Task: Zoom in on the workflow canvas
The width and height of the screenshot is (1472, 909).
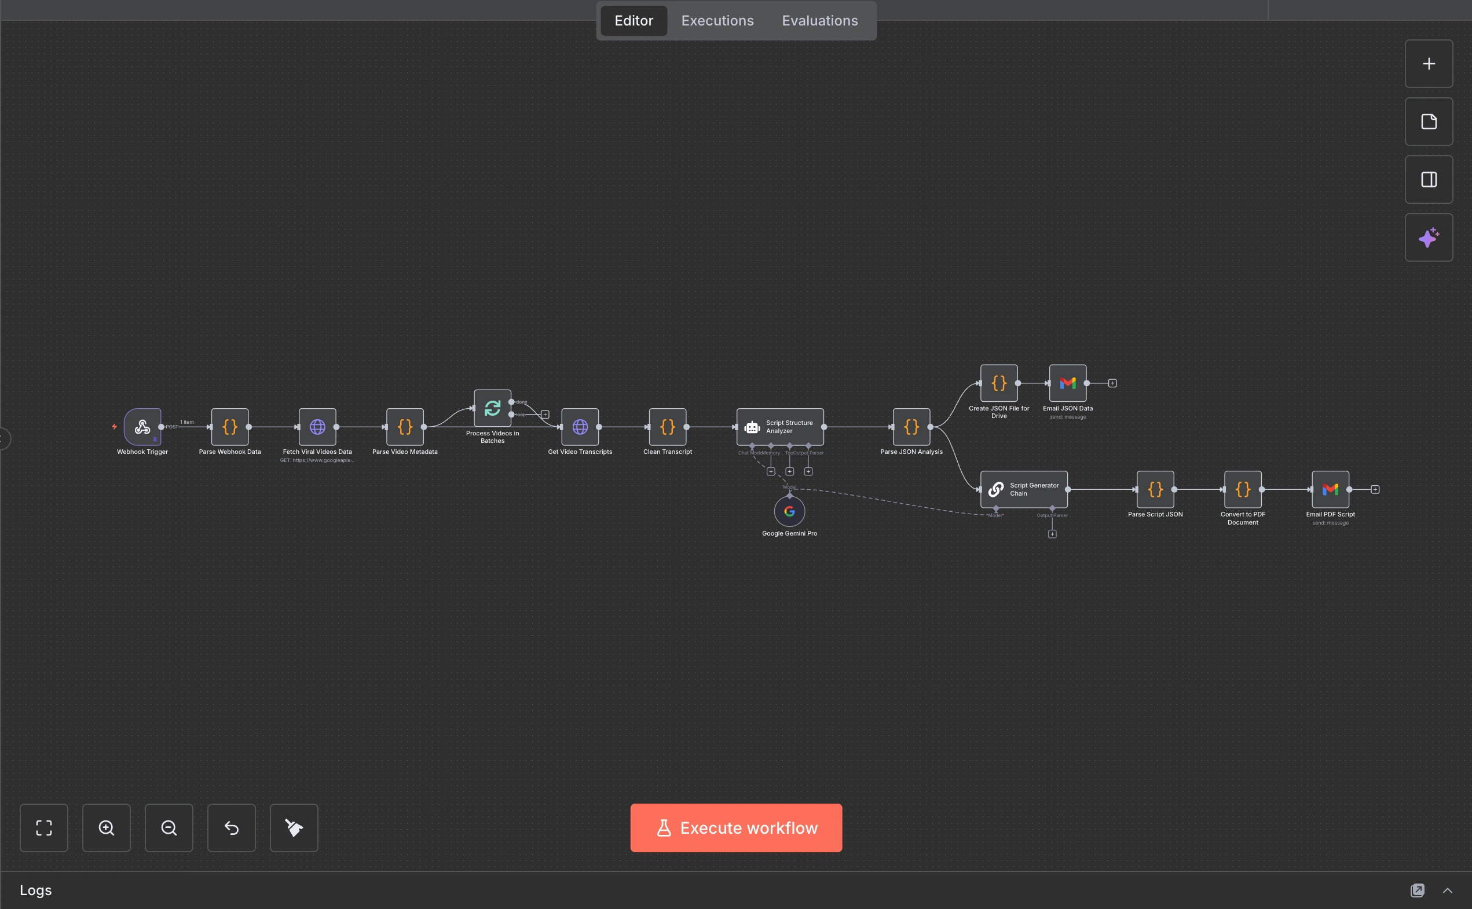Action: [x=107, y=828]
